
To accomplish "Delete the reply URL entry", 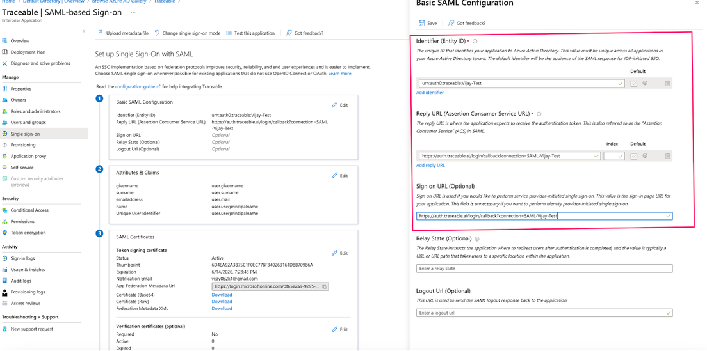I will coord(667,156).
